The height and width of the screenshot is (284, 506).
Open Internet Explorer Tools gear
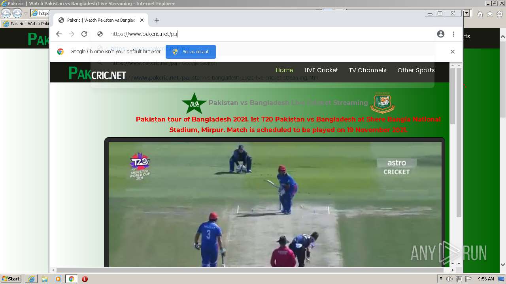500,14
